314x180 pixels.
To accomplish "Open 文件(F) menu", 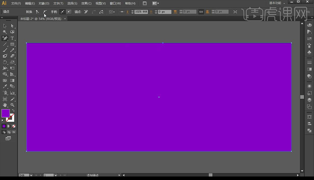I will click(x=16, y=3).
